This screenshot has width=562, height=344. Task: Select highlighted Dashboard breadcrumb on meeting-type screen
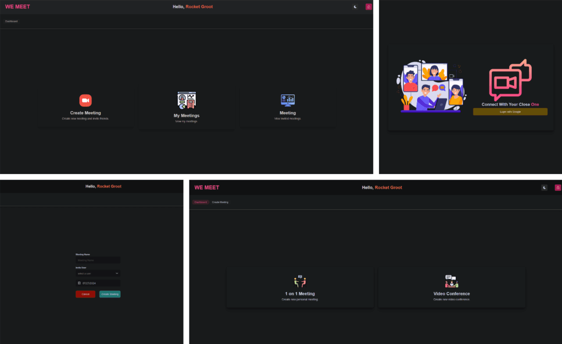click(200, 202)
